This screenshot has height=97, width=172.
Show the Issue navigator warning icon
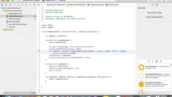(x=18, y=5)
